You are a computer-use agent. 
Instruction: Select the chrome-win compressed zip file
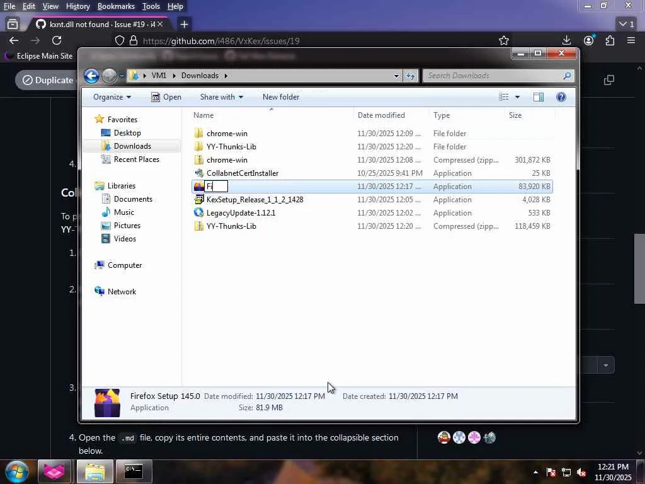[372, 160]
